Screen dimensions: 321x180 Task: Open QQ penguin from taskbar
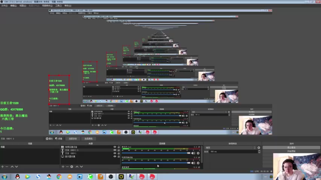pos(17,177)
